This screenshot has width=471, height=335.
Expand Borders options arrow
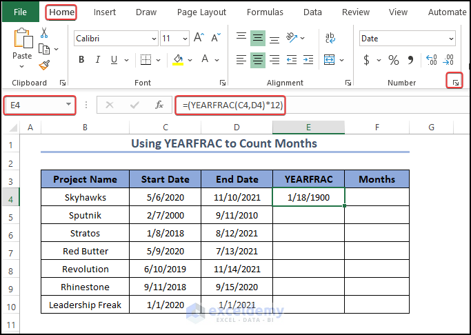pos(159,60)
